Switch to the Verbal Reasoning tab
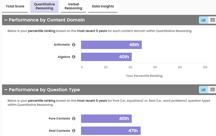This screenshot has width=216, height=136. (x=73, y=6)
